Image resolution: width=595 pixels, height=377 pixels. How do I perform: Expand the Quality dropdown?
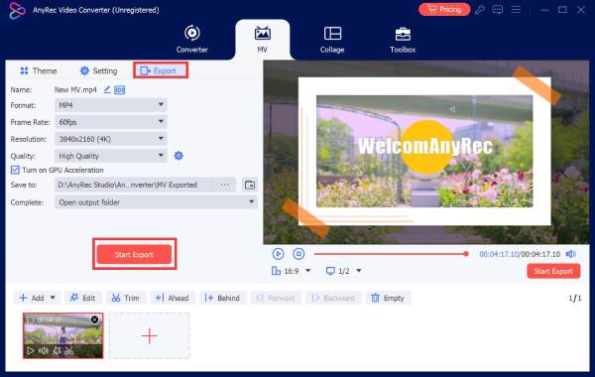[111, 156]
